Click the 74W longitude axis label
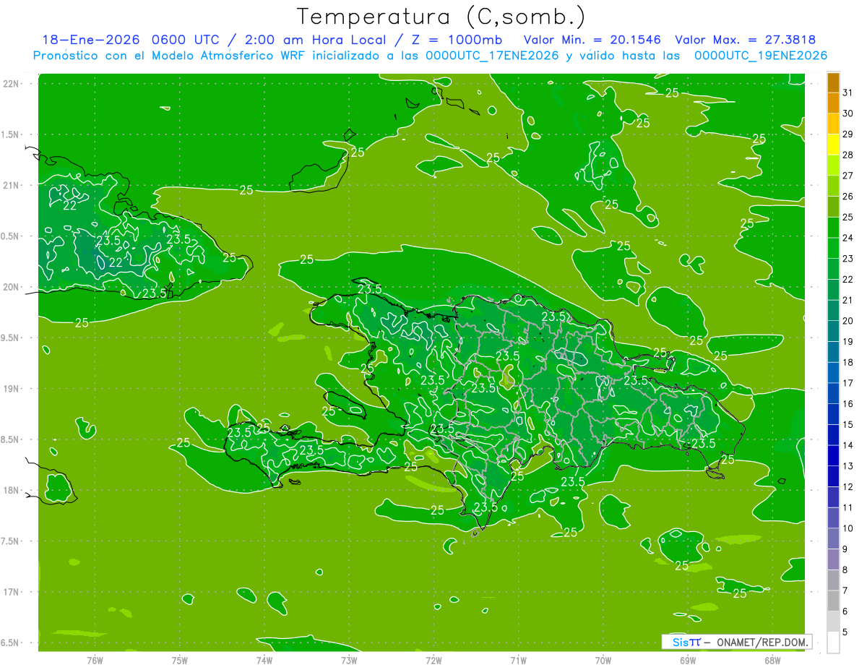Viewport: 867px width, 670px height. (264, 661)
